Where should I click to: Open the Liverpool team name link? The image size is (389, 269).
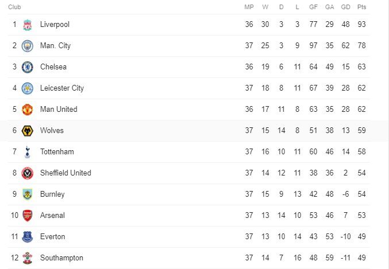tap(55, 25)
